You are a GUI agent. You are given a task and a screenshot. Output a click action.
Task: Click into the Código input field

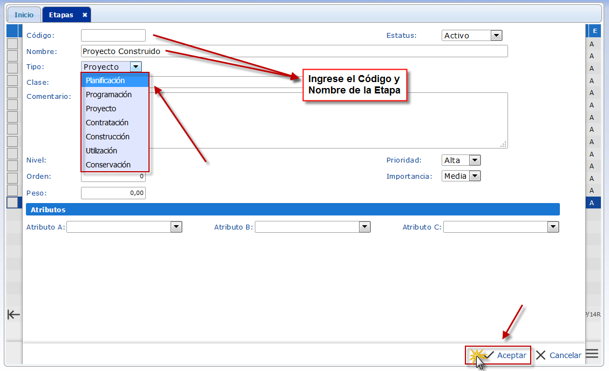point(113,36)
